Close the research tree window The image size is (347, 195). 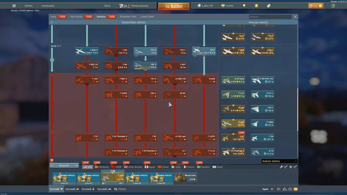(x=295, y=17)
